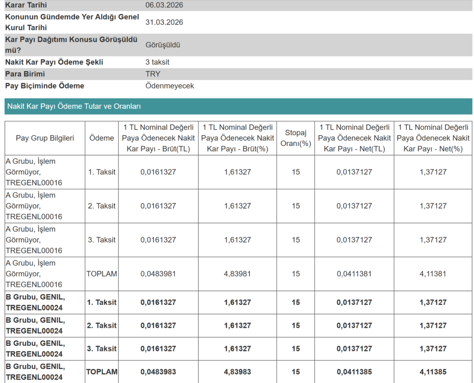The image size is (474, 383).
Task: Select the Net(%) column header
Action: tap(433, 138)
